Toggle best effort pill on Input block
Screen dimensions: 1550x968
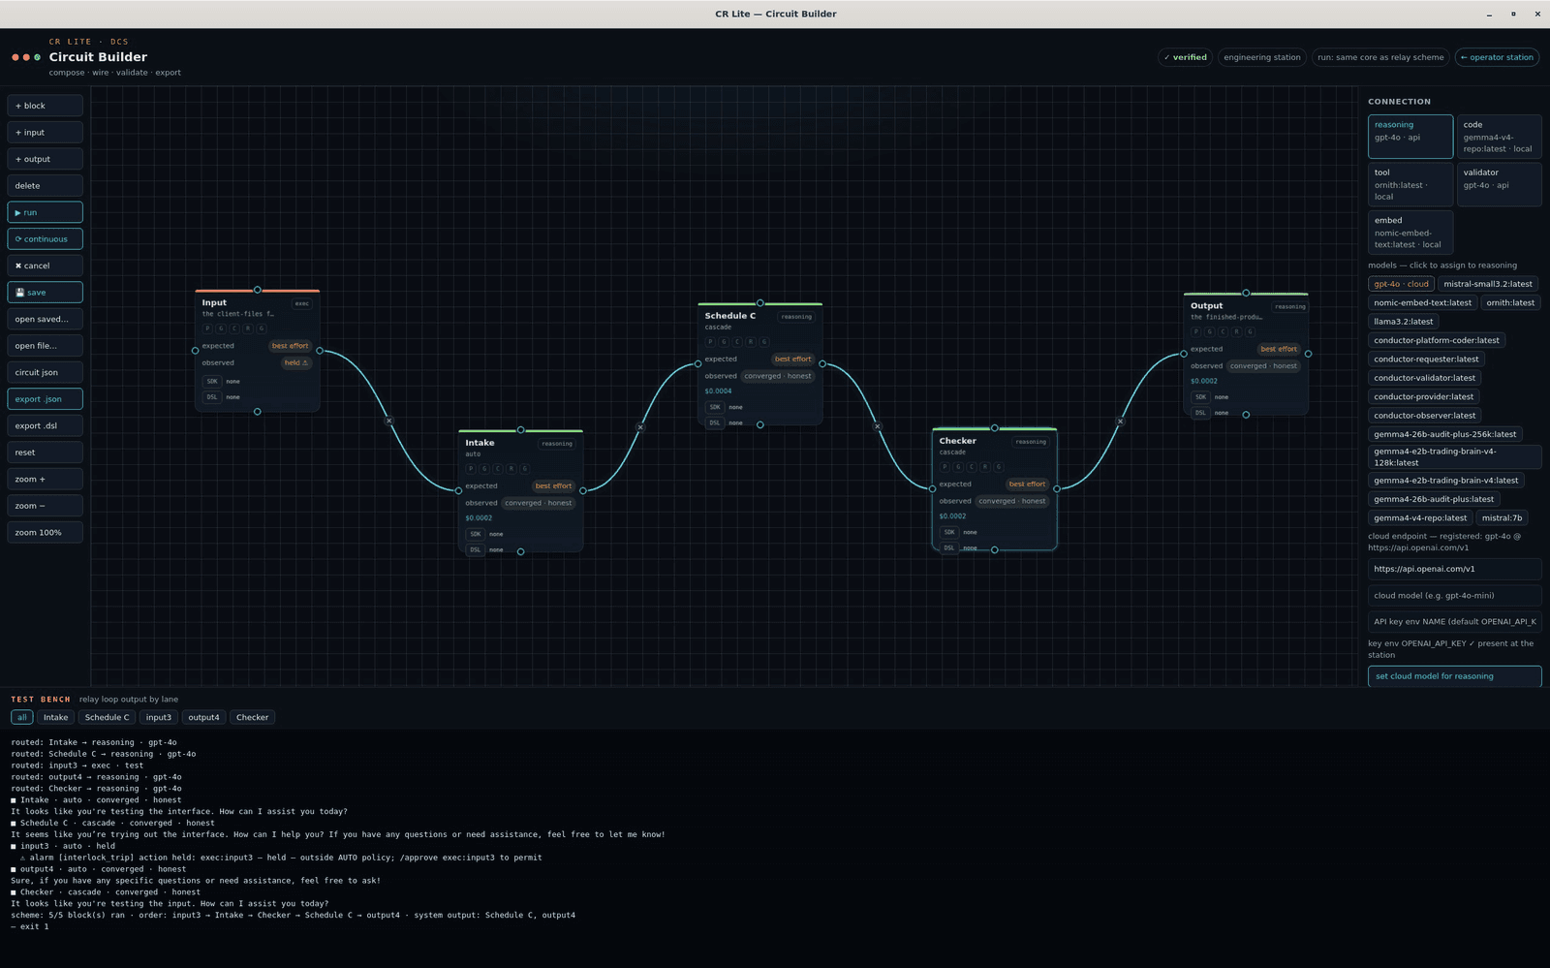290,346
